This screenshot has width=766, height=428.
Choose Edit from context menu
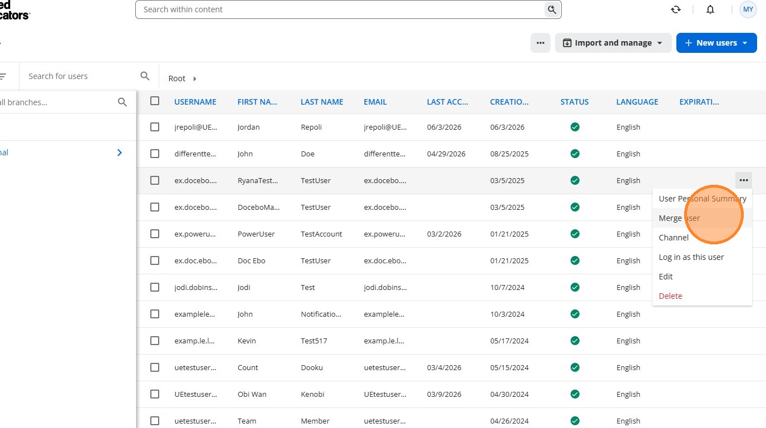(x=703, y=277)
